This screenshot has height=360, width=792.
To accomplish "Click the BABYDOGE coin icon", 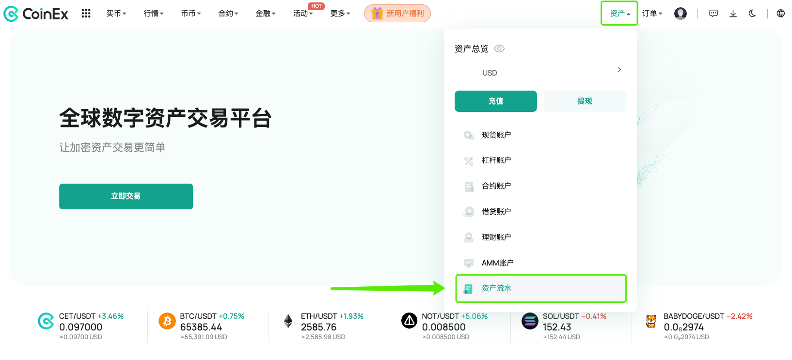I will [x=651, y=321].
